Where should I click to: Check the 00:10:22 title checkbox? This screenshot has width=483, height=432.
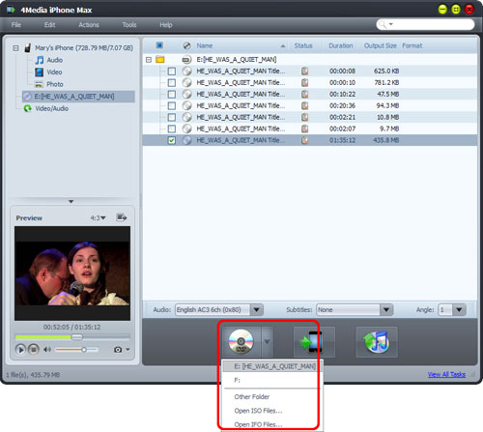pos(172,94)
